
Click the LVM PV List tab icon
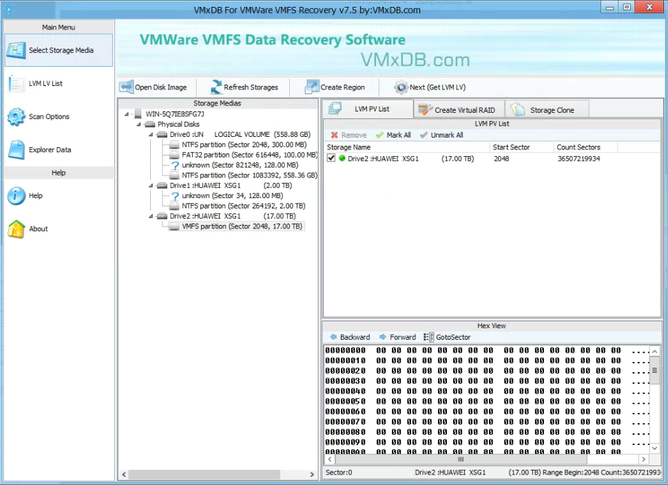point(335,109)
